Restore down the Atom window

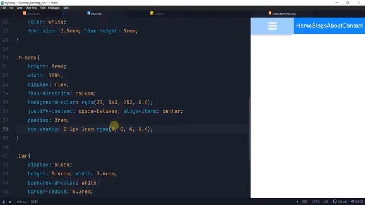[x=347, y=3]
